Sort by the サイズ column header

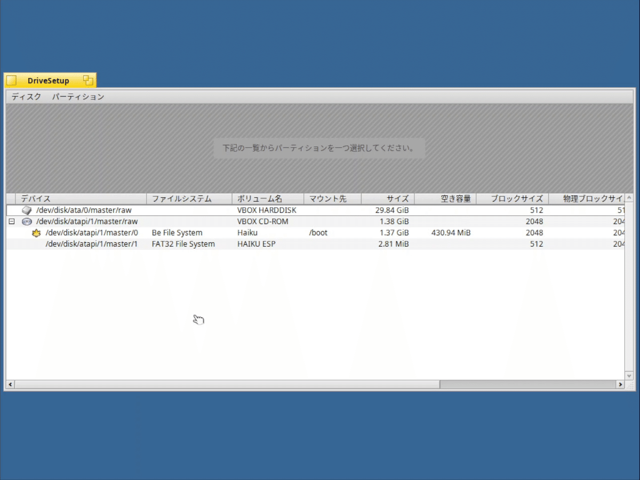click(x=388, y=199)
